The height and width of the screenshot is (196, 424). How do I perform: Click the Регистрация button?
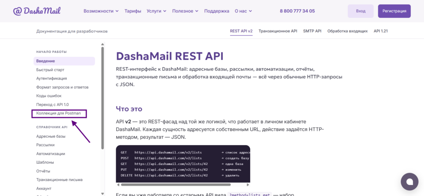394,11
